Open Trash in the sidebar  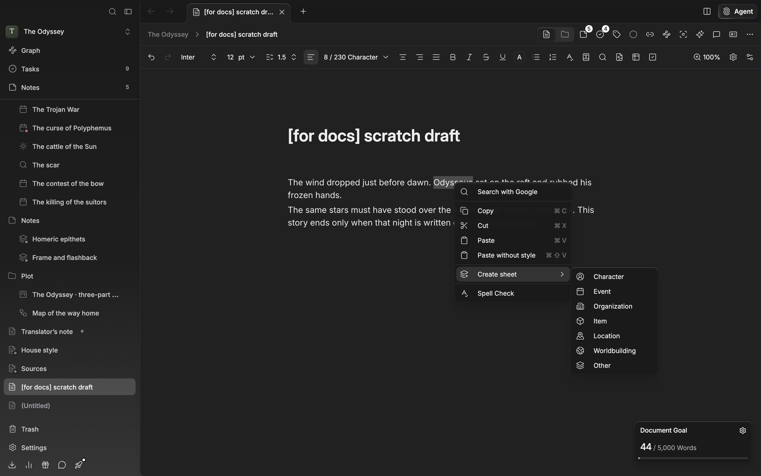tap(69, 429)
